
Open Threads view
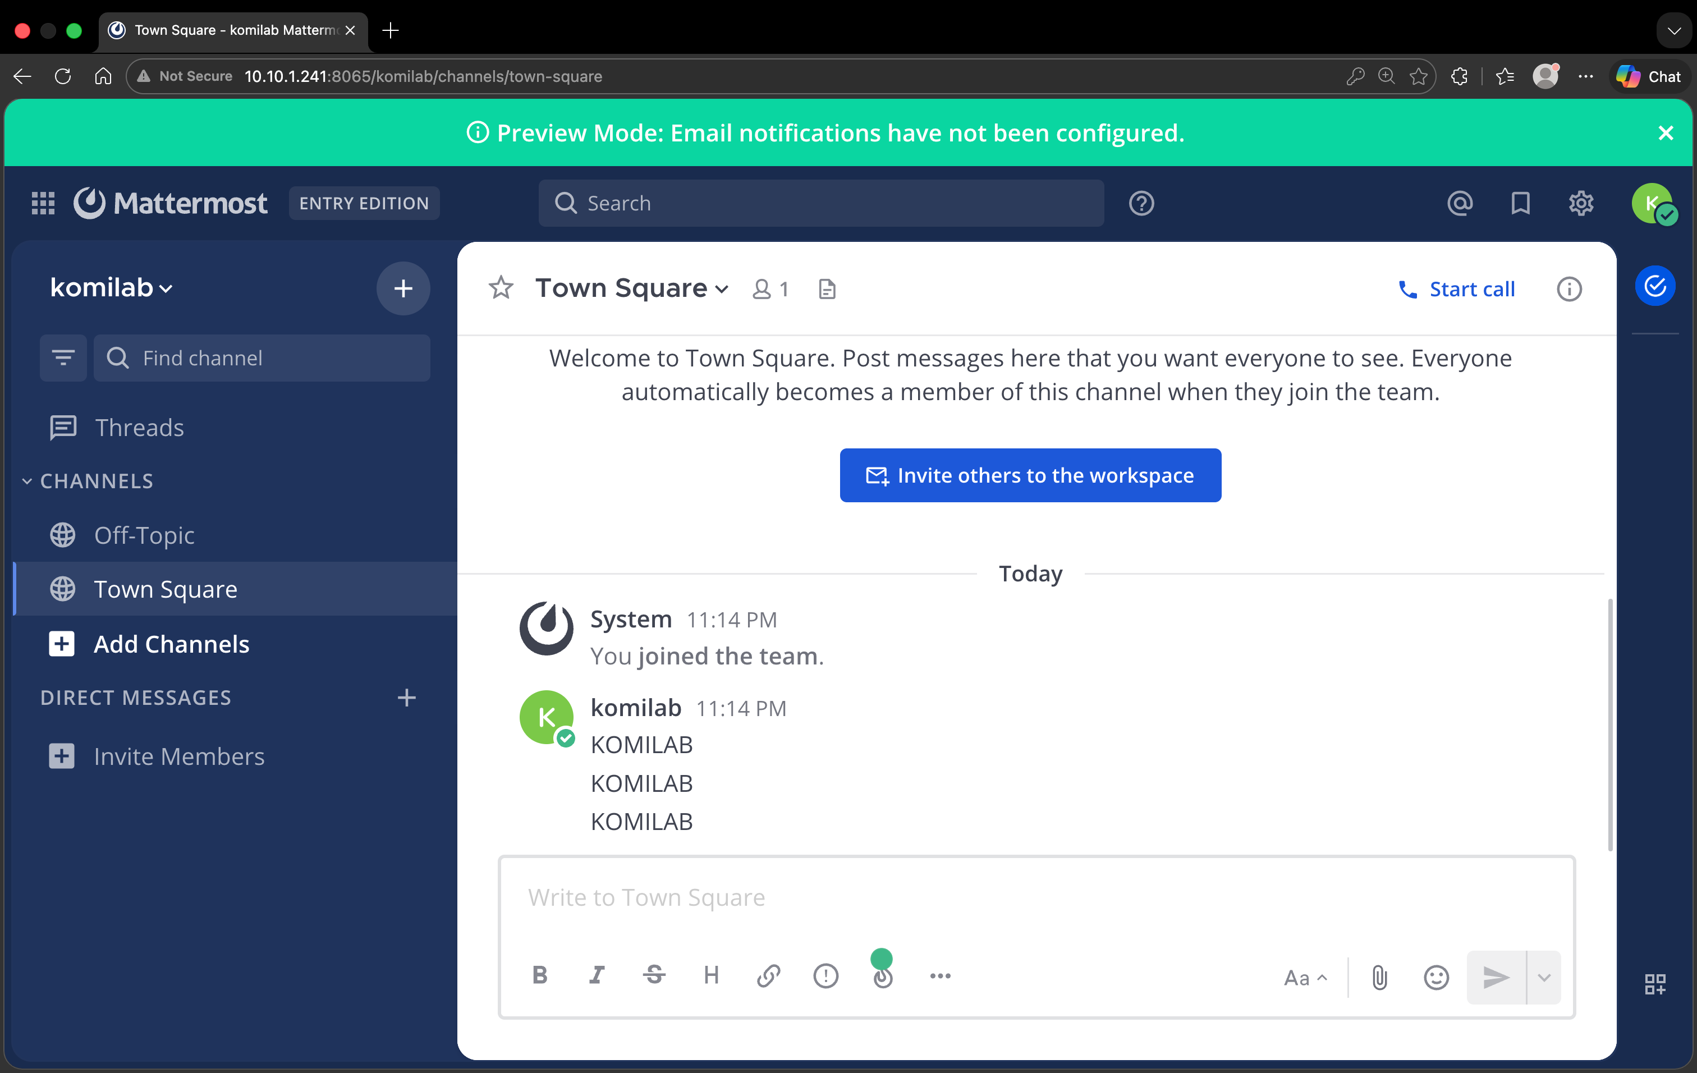(235, 428)
